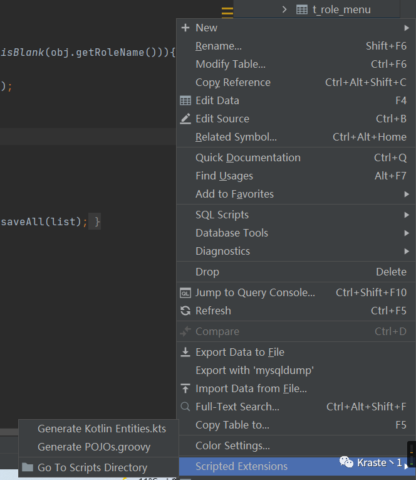This screenshot has height=480, width=416.
Task: Click the Jump to Query Console icon
Action: [185, 292]
